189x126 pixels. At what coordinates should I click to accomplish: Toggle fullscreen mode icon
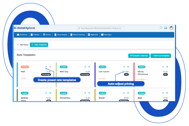(x=161, y=28)
